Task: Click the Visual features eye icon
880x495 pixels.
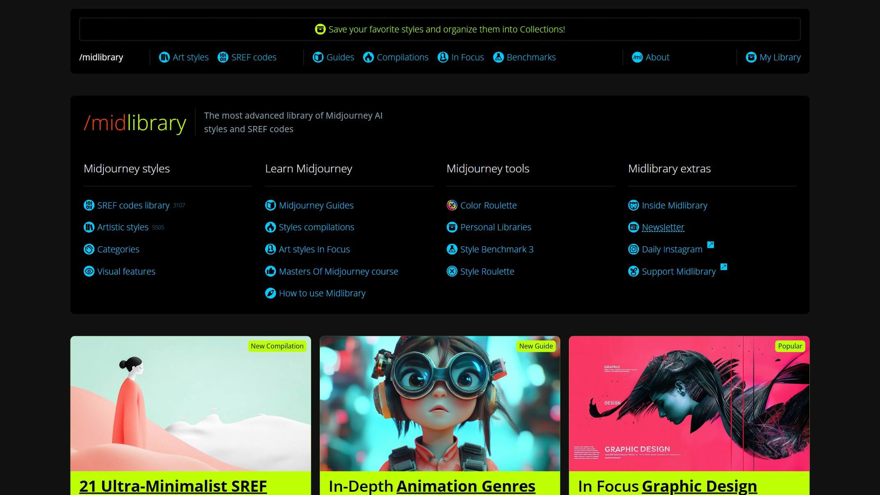Action: (89, 271)
